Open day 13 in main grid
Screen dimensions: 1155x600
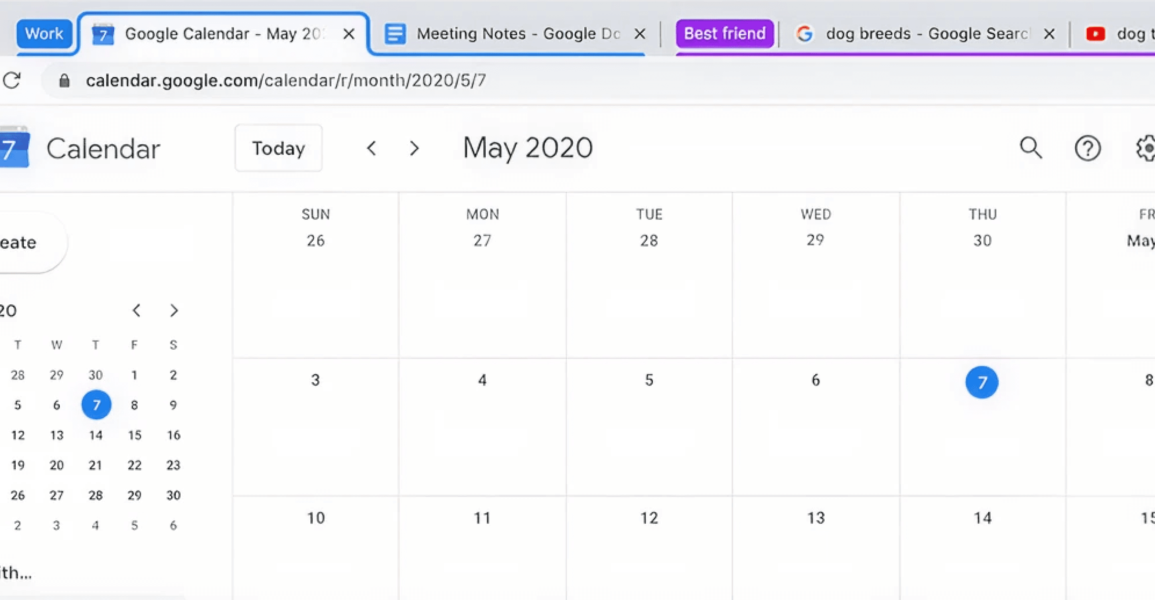coord(816,518)
